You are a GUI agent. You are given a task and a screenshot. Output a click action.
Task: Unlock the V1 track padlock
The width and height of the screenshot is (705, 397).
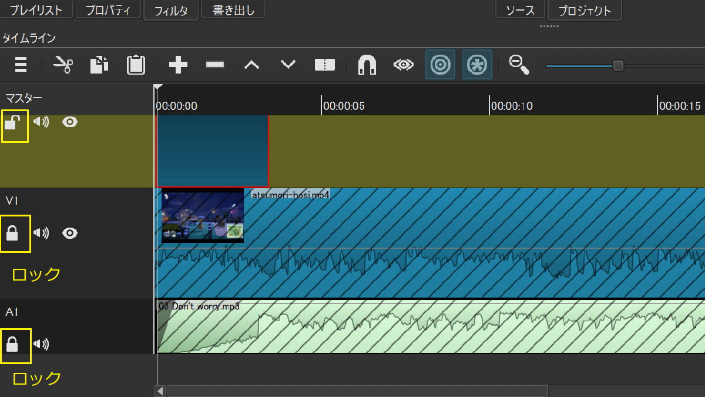[12, 233]
